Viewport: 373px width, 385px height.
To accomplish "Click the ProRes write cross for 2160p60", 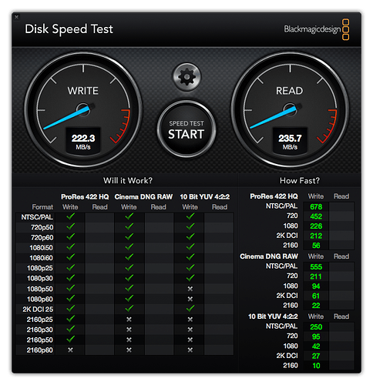I will tap(70, 350).
